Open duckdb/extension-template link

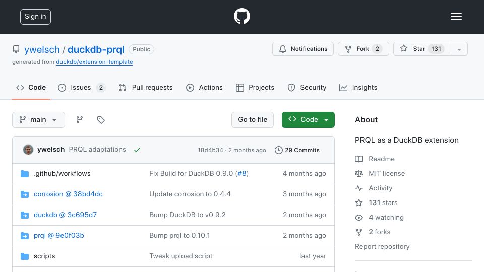pos(94,62)
